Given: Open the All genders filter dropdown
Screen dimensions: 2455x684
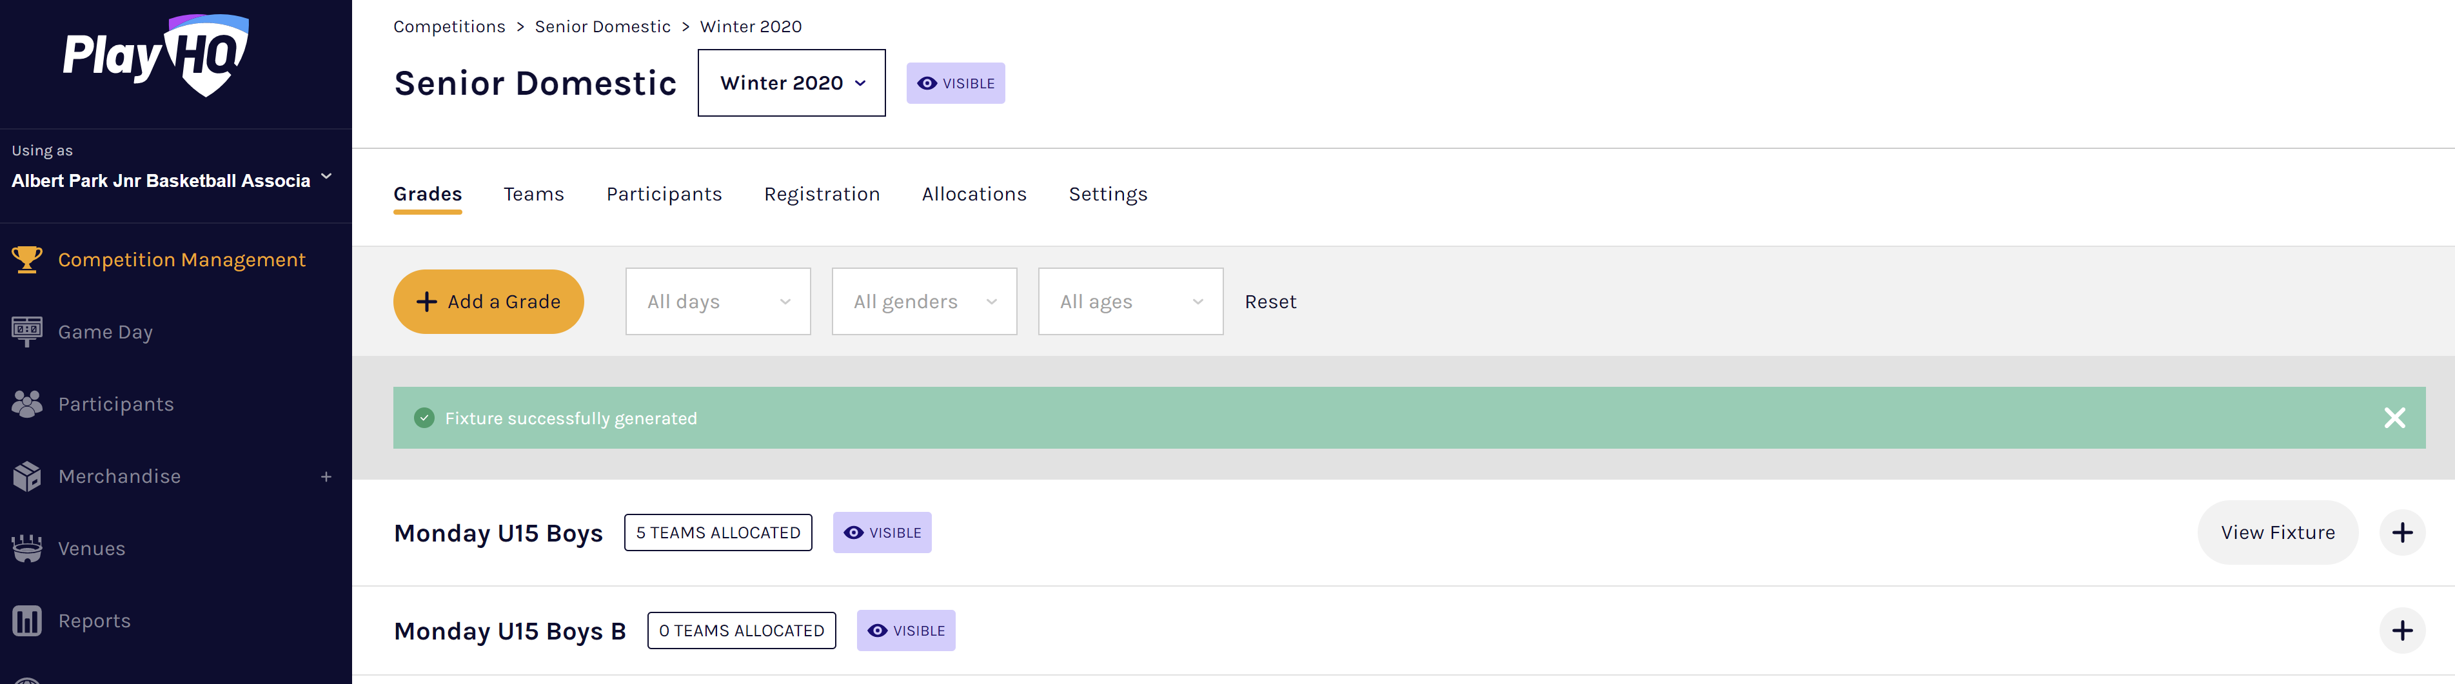Looking at the screenshot, I should 923,302.
